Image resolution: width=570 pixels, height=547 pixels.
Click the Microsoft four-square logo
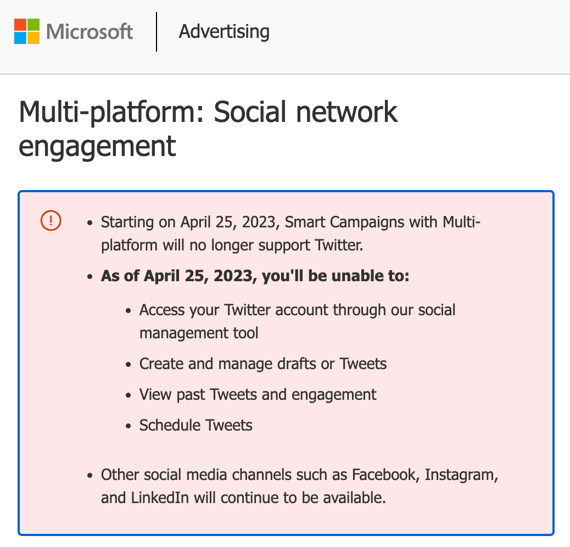pyautogui.click(x=26, y=31)
